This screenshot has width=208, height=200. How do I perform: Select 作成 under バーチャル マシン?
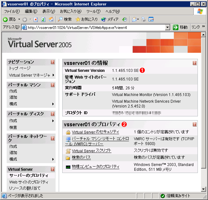tap(13, 91)
